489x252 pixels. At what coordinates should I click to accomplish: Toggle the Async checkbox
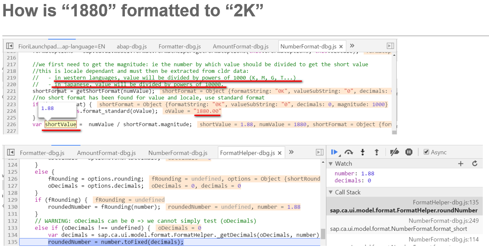point(426,152)
